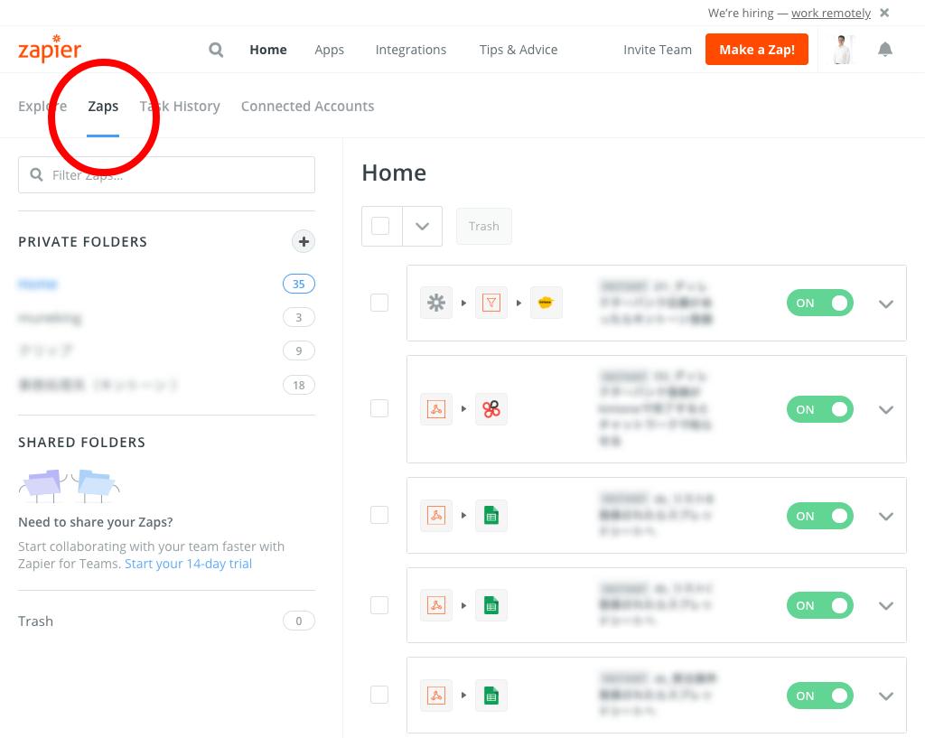Click the Zapier logo
925x738 pixels.
(50, 49)
